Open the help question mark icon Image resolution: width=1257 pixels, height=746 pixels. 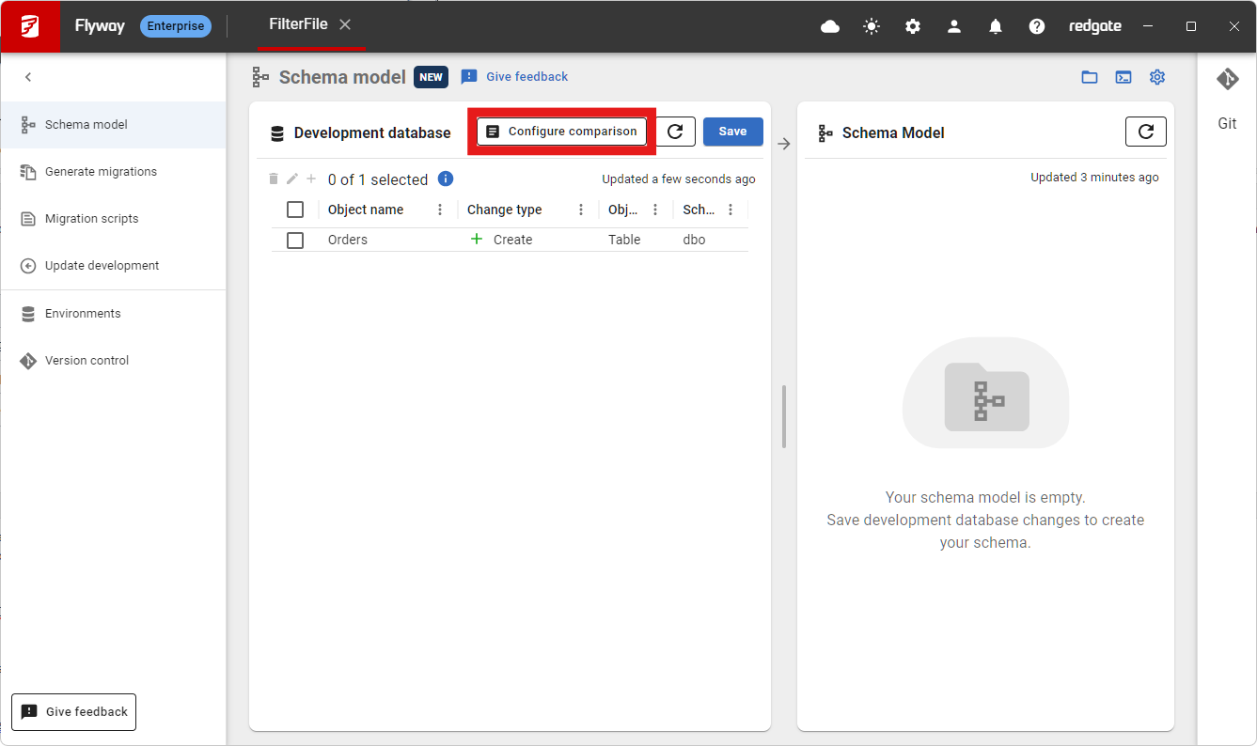click(x=1037, y=26)
